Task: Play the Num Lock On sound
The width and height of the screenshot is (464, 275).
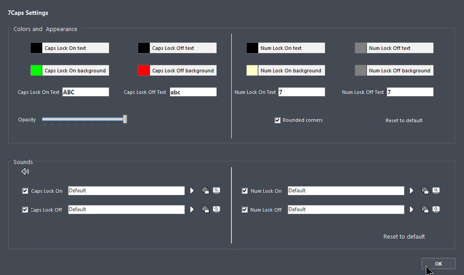Action: (x=411, y=191)
